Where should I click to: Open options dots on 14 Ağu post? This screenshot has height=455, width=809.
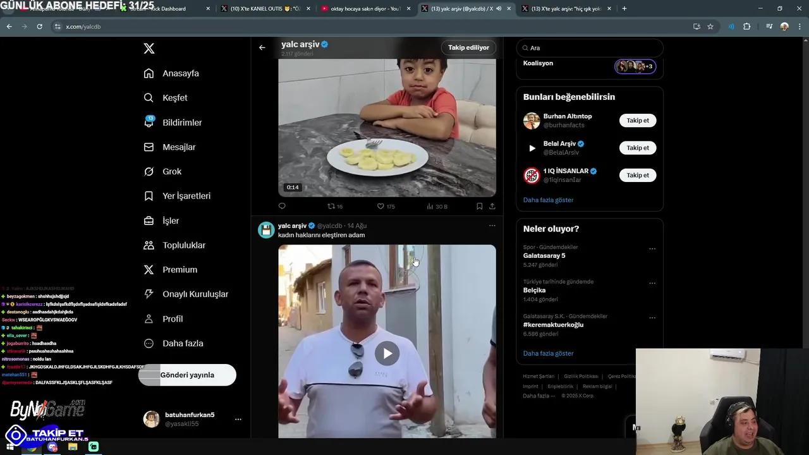pyautogui.click(x=492, y=226)
